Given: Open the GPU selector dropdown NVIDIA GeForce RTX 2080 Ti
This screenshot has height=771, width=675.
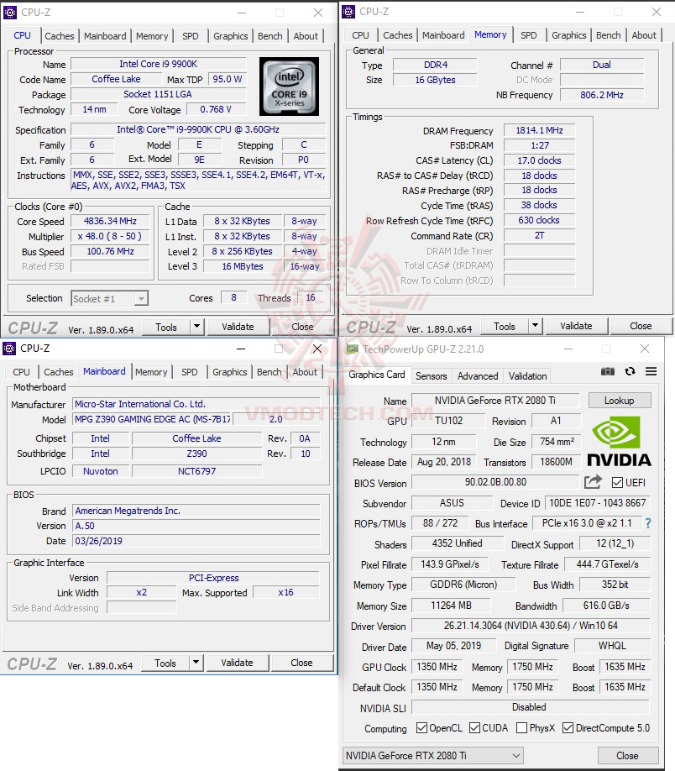Looking at the screenshot, I should click(x=432, y=755).
